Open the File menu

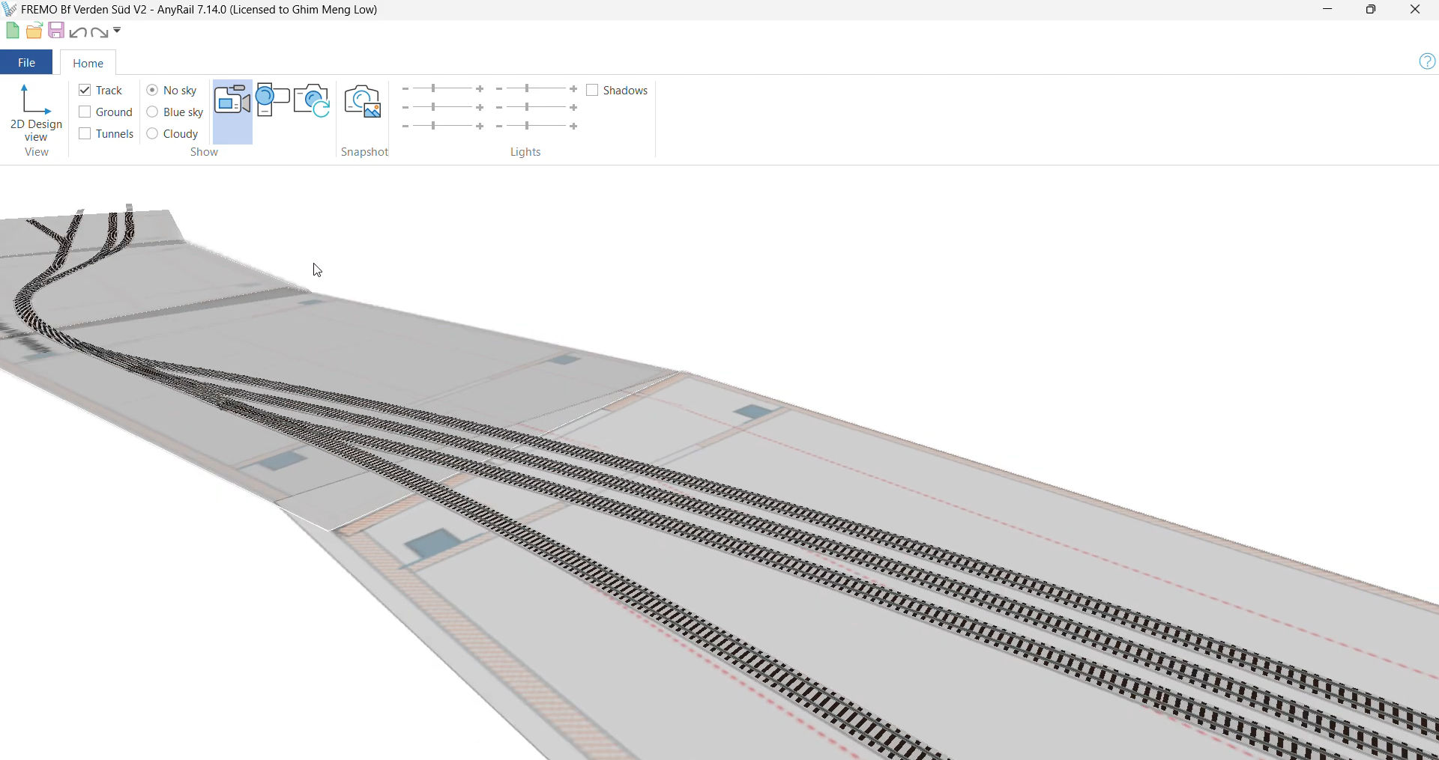(x=25, y=62)
